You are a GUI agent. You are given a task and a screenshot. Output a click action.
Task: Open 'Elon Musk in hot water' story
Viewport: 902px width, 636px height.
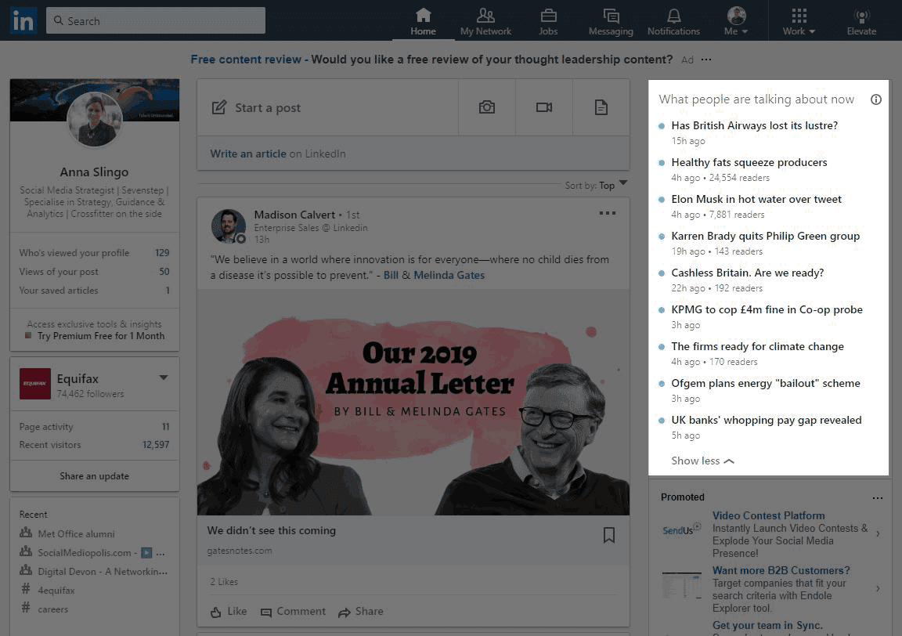point(756,199)
